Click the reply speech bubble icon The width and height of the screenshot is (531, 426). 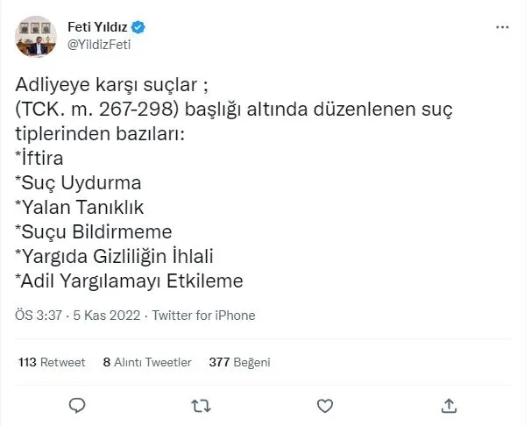pyautogui.click(x=77, y=404)
